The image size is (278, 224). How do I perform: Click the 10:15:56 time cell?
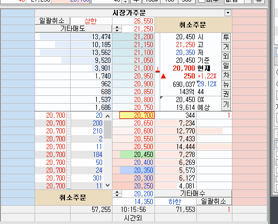pos(134,209)
